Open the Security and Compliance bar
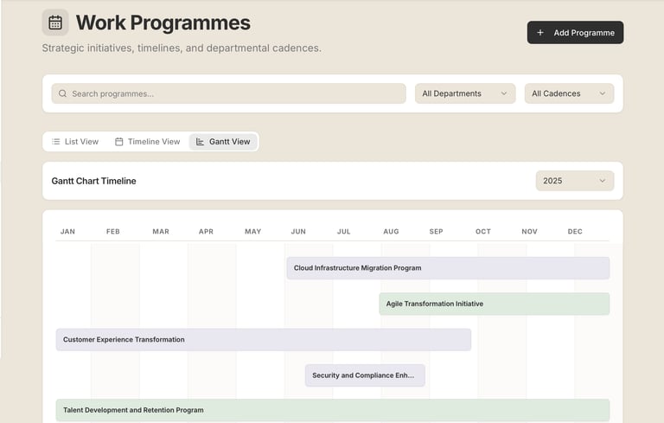Viewport: 664px width, 423px height. 365,375
